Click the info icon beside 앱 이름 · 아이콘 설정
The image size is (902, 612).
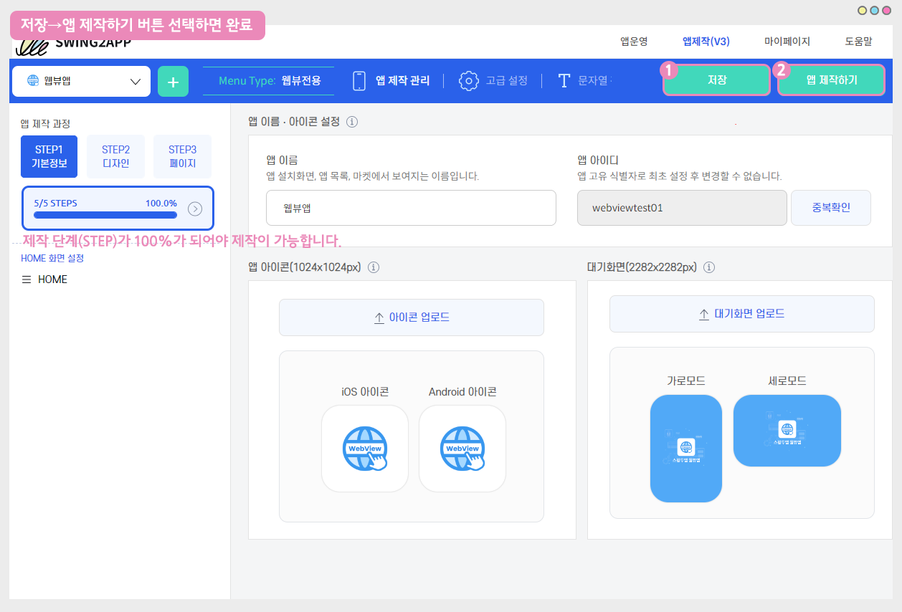[x=352, y=121]
